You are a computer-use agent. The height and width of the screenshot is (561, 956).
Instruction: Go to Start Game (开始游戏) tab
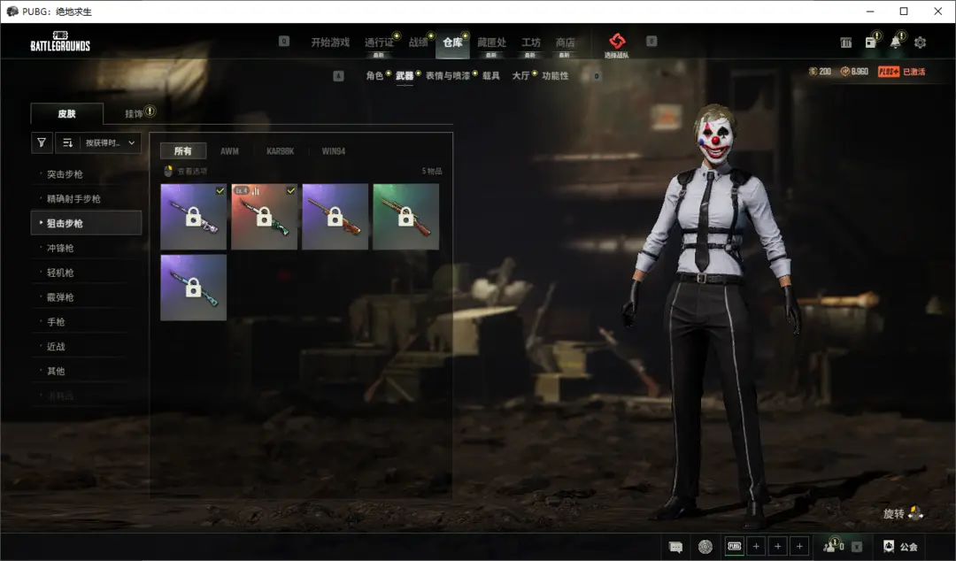tap(330, 42)
